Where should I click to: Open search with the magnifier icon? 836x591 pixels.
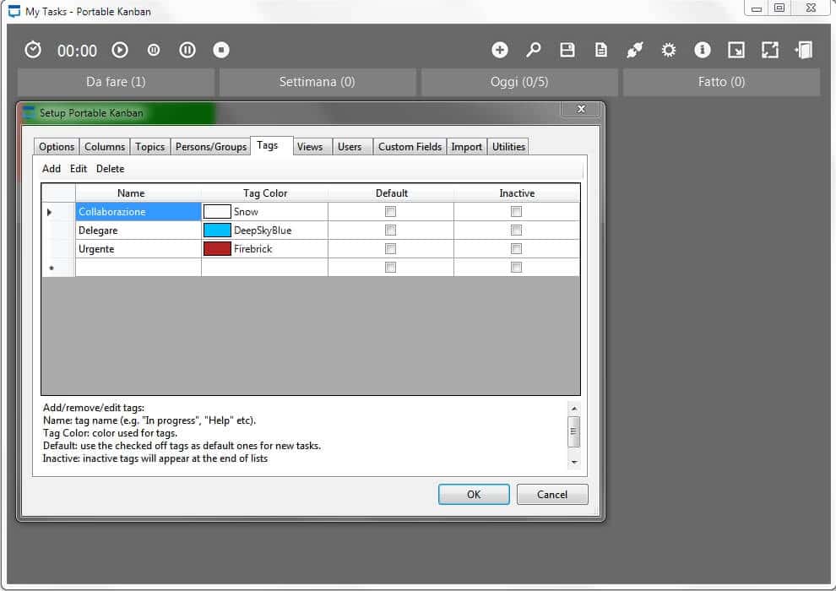[x=534, y=50]
